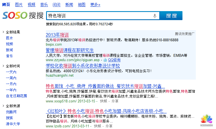Select 自定日期范围 filter
Screen dimensions: 216x129
[x=16, y=96]
